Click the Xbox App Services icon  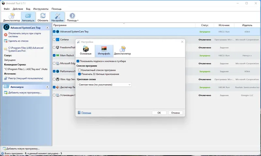[58, 79]
